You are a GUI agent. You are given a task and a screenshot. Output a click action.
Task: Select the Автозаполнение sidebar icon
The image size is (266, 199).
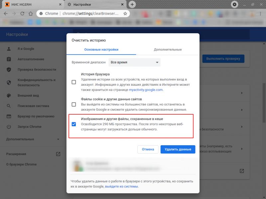(8, 59)
